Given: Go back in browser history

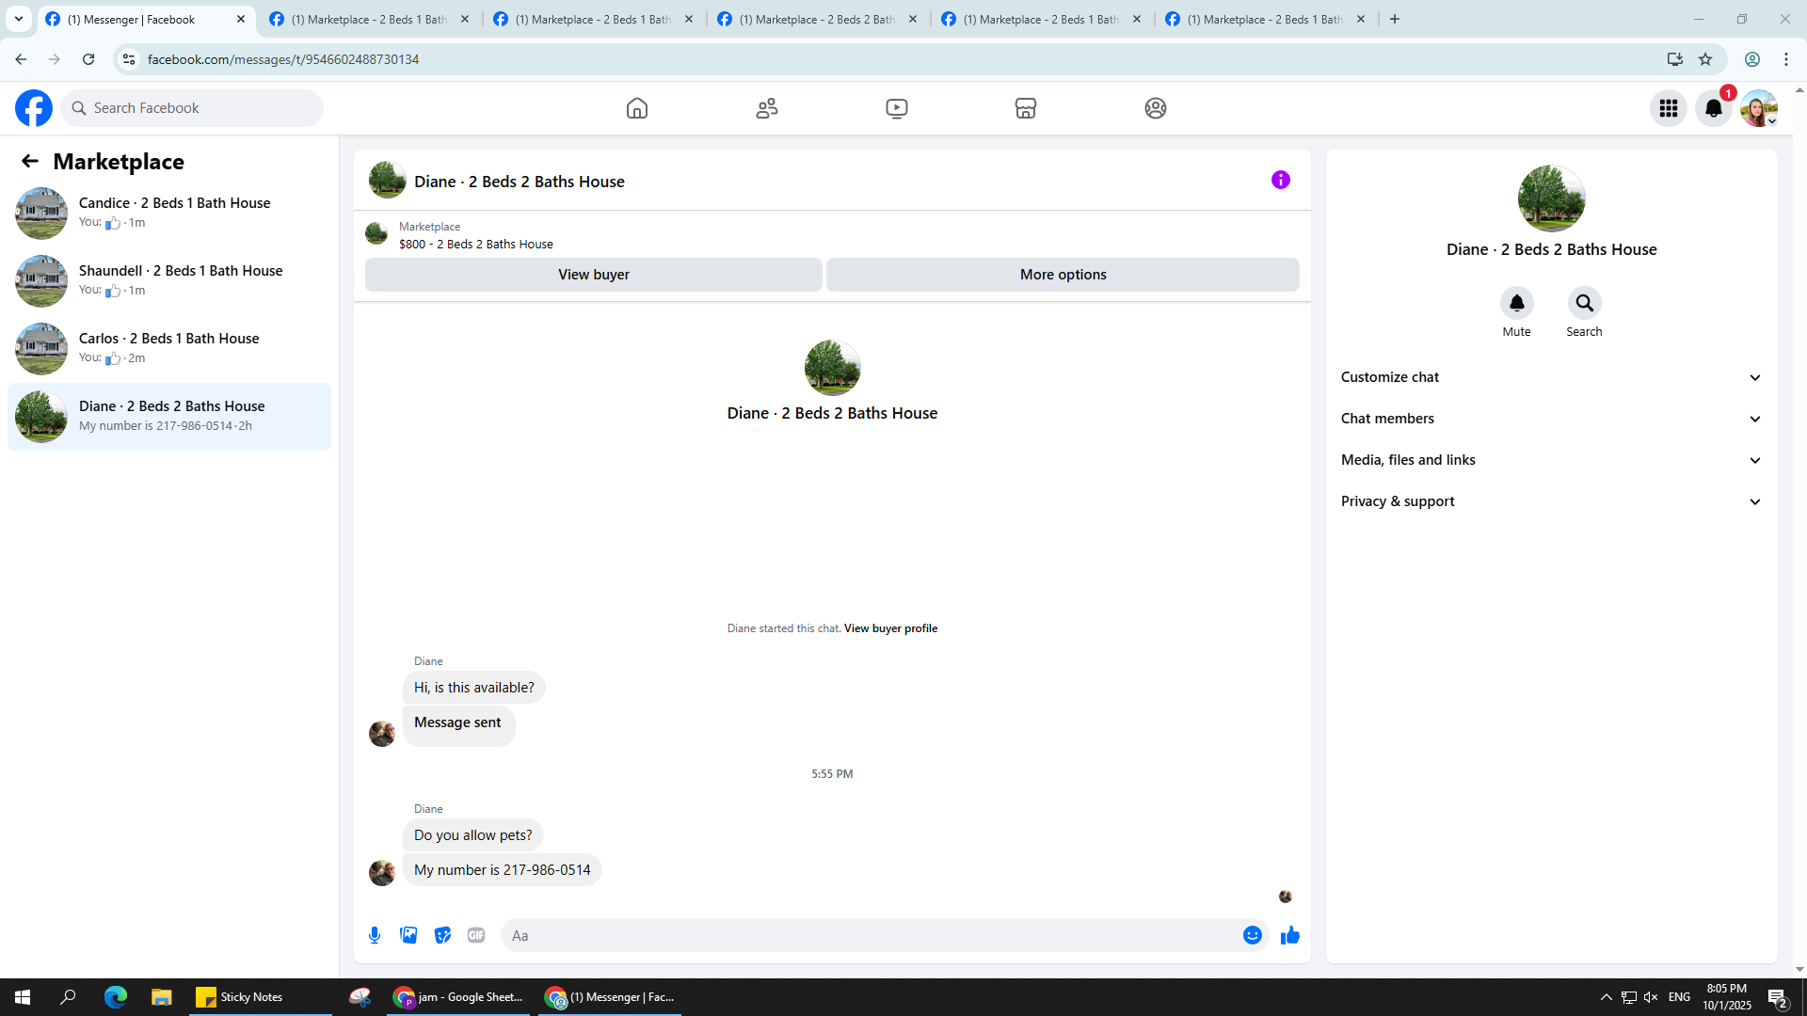Looking at the screenshot, I should pyautogui.click(x=21, y=59).
